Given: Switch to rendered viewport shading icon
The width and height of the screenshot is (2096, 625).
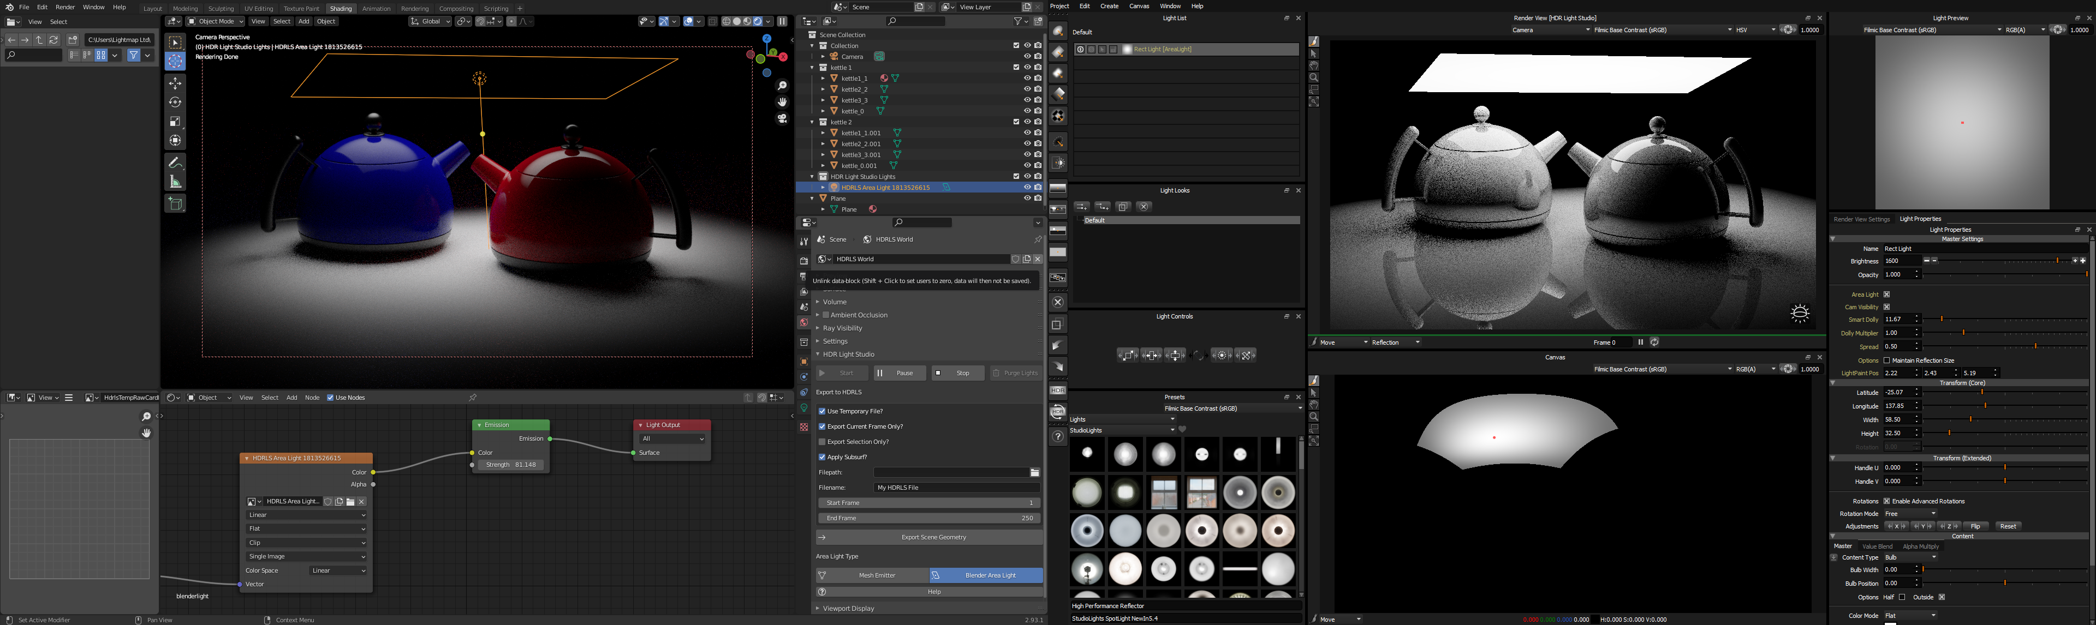Looking at the screenshot, I should [758, 22].
